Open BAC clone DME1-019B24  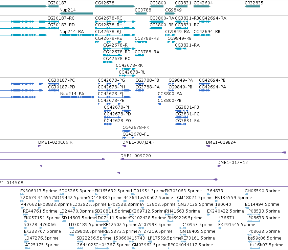[221, 142]
